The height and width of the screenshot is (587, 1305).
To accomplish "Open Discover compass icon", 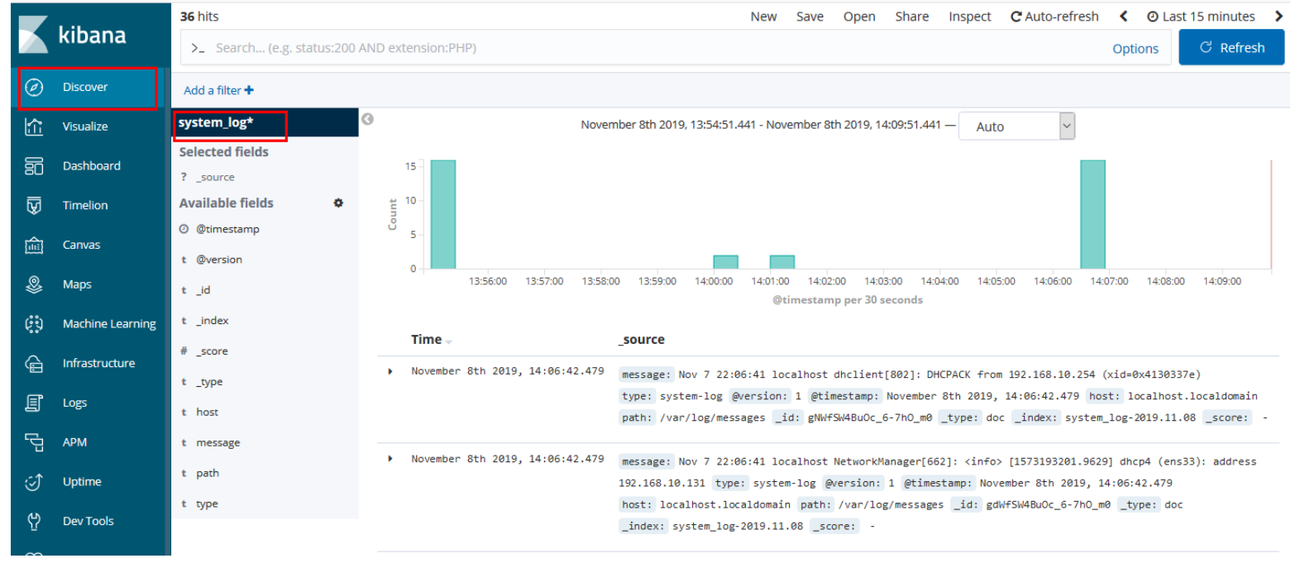I will pos(34,87).
